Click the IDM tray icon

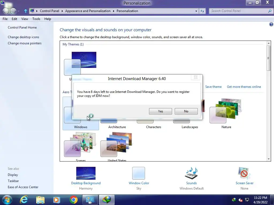234,200
